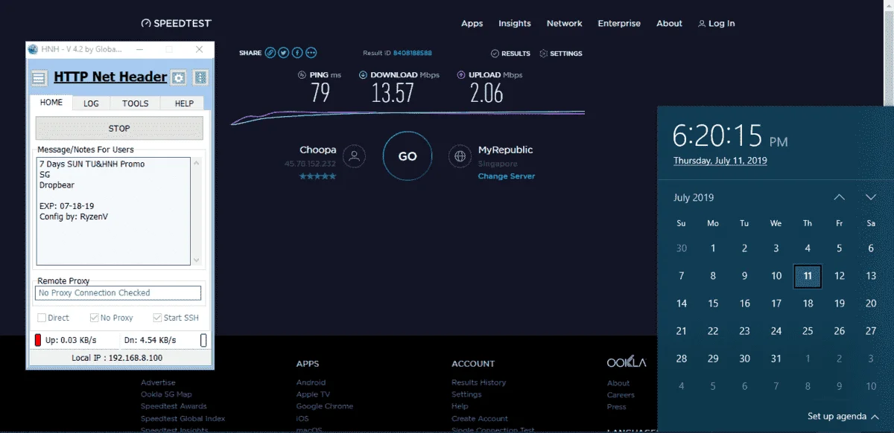Screen dimensions: 894x433
Task: Open the Ookla 5G Map footer link
Action: [x=166, y=394]
